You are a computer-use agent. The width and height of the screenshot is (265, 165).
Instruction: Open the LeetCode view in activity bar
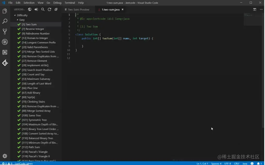[5, 63]
